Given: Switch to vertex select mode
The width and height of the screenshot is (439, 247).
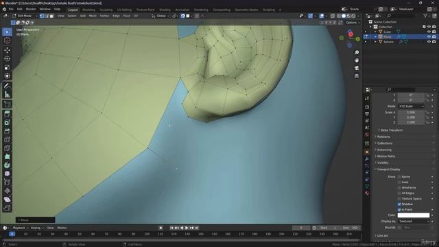Looking at the screenshot, I should pyautogui.click(x=42, y=16).
